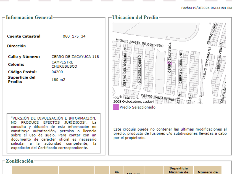
Task: Click the croquis modification notice paragraph
Action: coord(170,133)
